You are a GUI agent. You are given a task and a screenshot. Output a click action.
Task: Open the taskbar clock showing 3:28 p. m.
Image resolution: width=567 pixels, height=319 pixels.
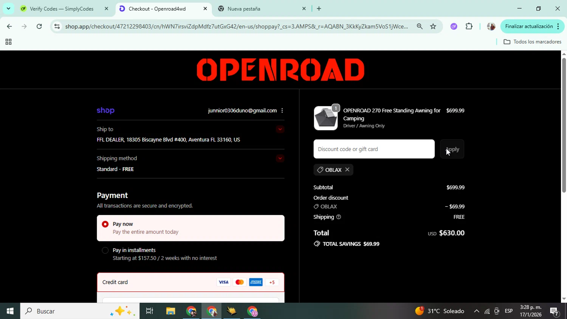531,311
